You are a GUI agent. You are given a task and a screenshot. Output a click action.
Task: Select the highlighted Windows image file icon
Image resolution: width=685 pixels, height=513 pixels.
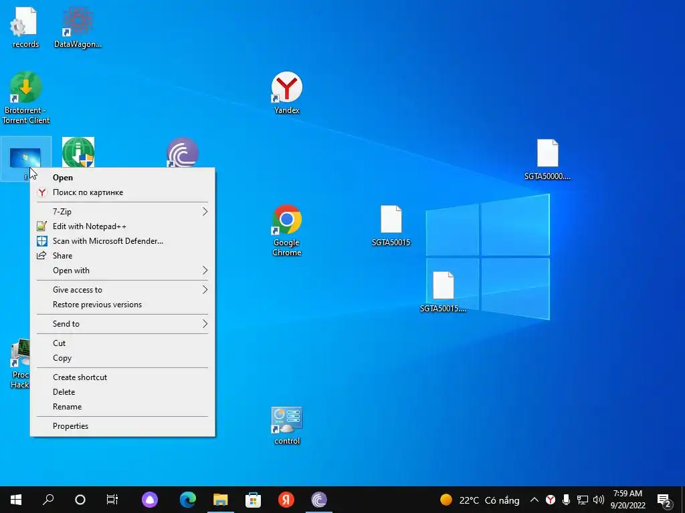25,158
